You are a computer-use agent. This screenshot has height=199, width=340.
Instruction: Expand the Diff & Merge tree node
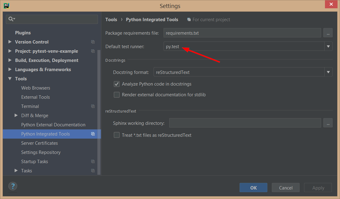(x=16, y=116)
